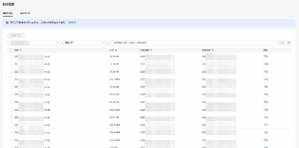Click the 大小 column sort icon
299x148 pixels.
click(116, 50)
